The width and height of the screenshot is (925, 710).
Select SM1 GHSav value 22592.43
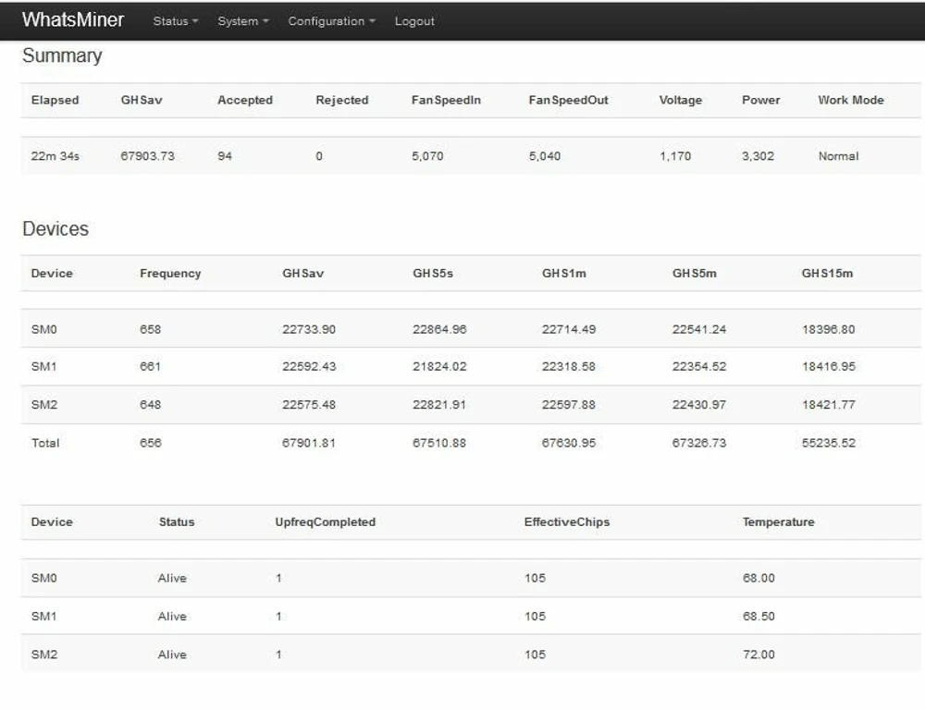(309, 367)
